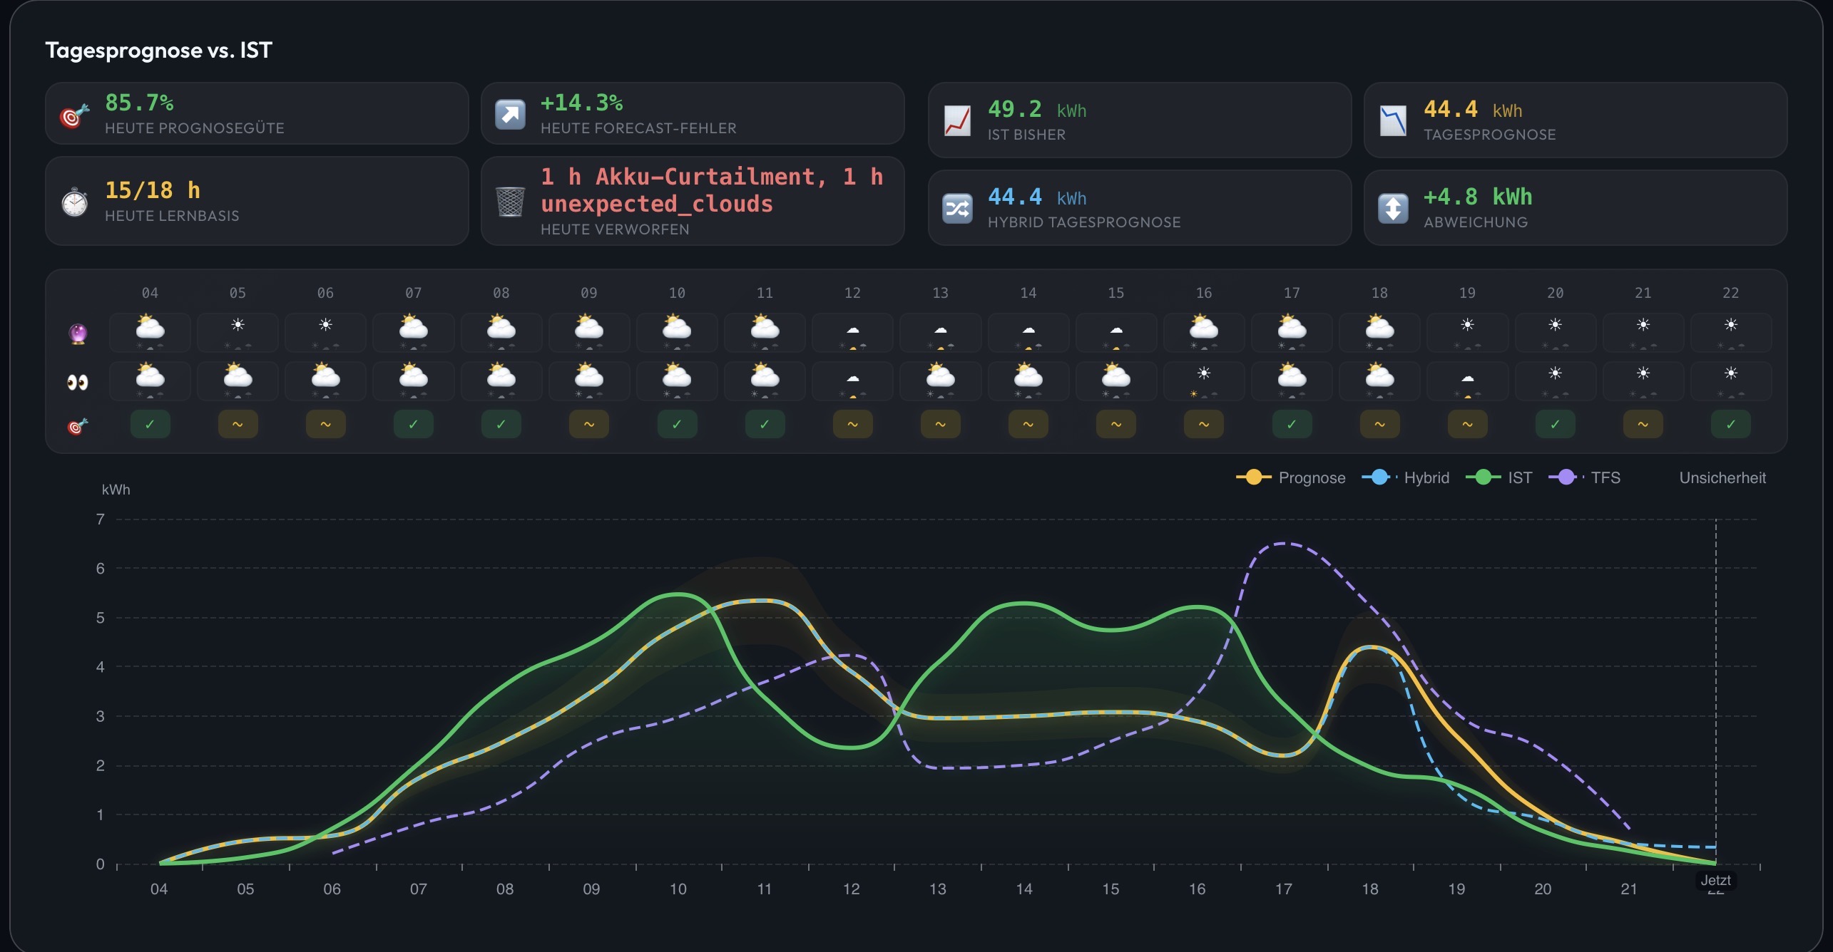Select the forecast-row partly cloudy icon for hour 08

point(501,327)
